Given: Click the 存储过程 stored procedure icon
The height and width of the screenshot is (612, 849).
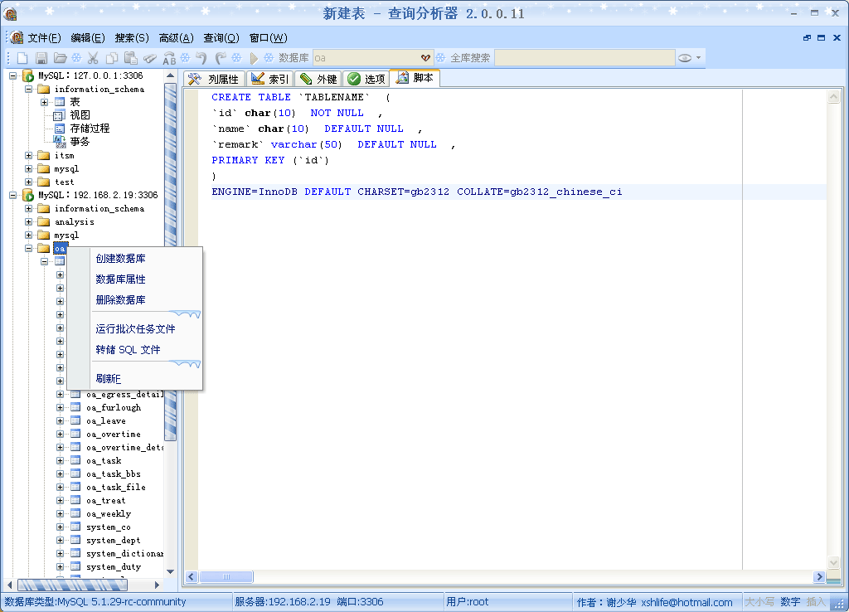Looking at the screenshot, I should point(60,129).
